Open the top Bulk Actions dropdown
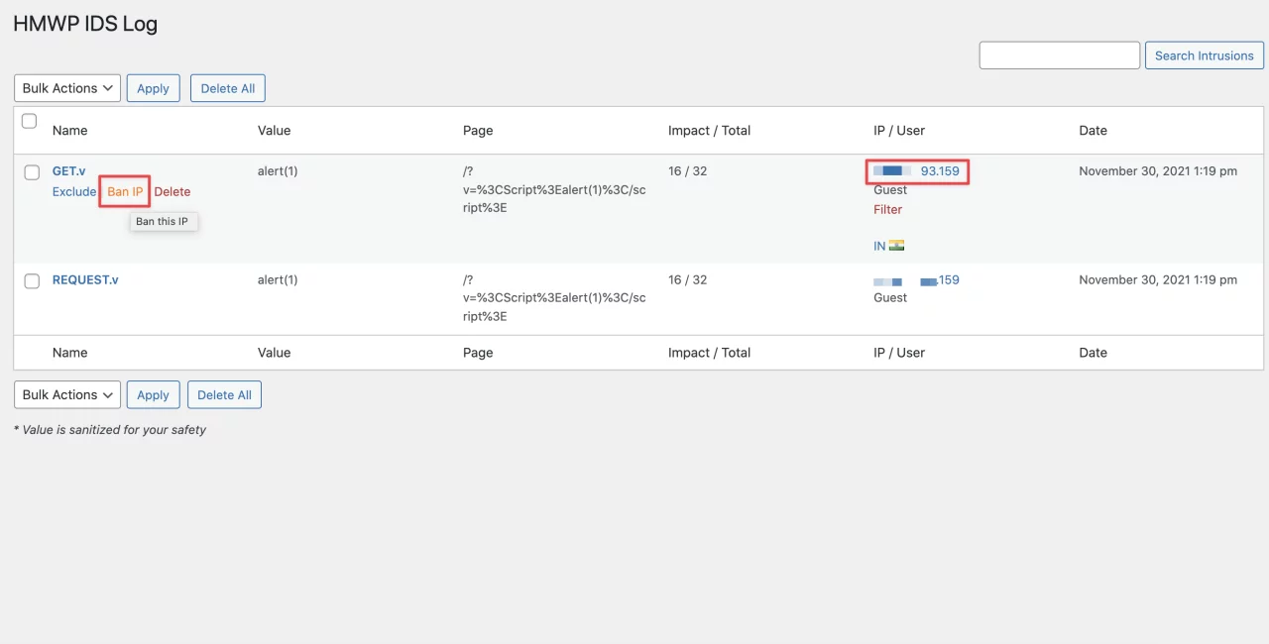The width and height of the screenshot is (1269, 644). pos(67,88)
